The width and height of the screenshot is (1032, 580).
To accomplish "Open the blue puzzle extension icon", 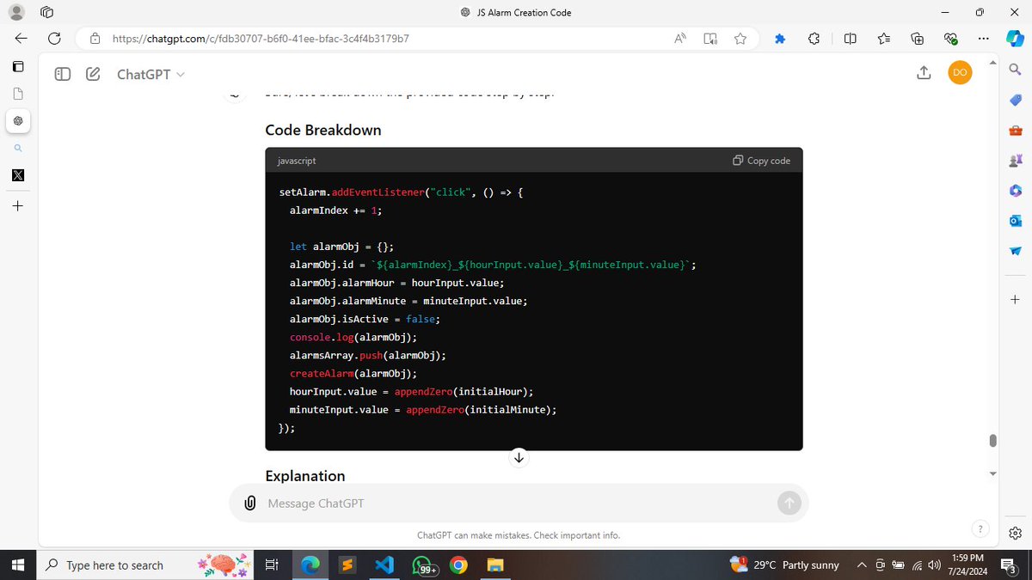I will 780,39.
